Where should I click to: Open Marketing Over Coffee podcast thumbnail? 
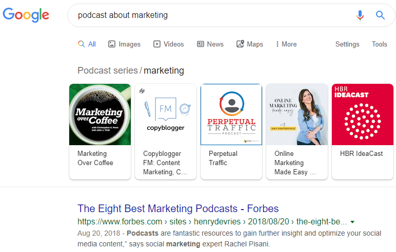(100, 114)
